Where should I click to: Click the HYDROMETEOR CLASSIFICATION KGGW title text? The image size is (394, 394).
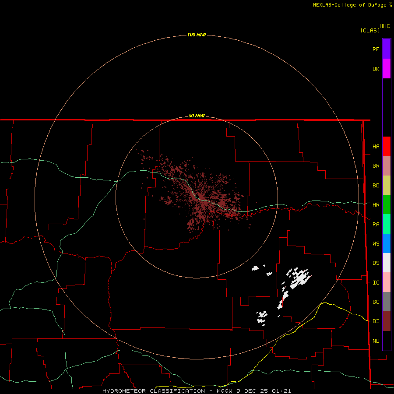(197, 391)
